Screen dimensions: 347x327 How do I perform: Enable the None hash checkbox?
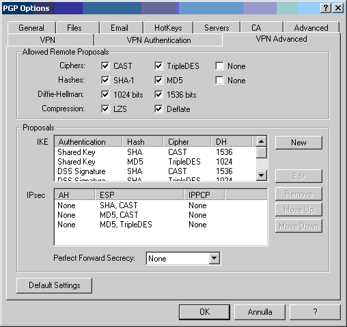point(219,81)
